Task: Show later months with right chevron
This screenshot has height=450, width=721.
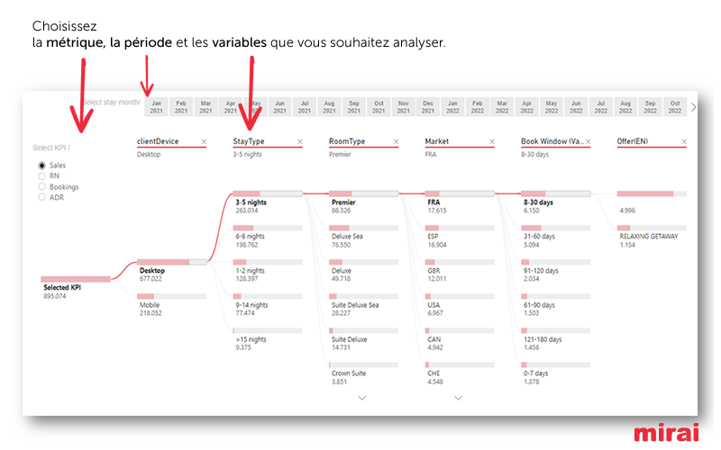Action: [693, 107]
